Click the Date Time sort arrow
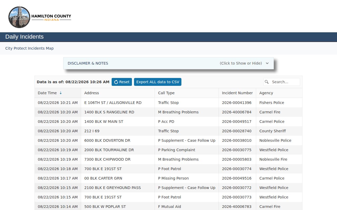The image size is (337, 210). [x=61, y=93]
